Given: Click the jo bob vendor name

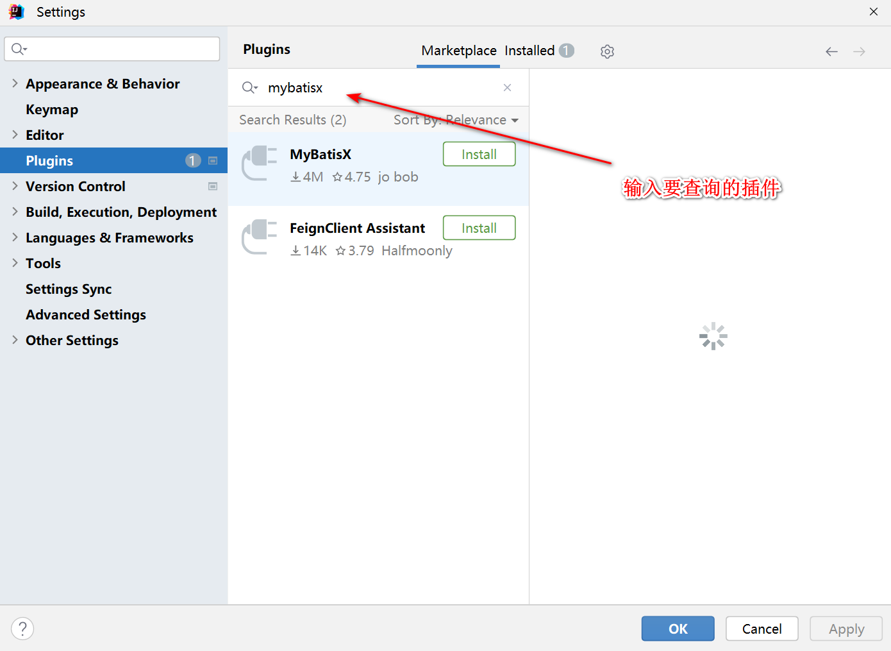Looking at the screenshot, I should pos(398,177).
